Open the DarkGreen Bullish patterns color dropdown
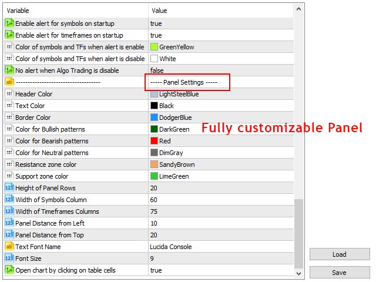Screen dimensions: 376x282 [220, 129]
